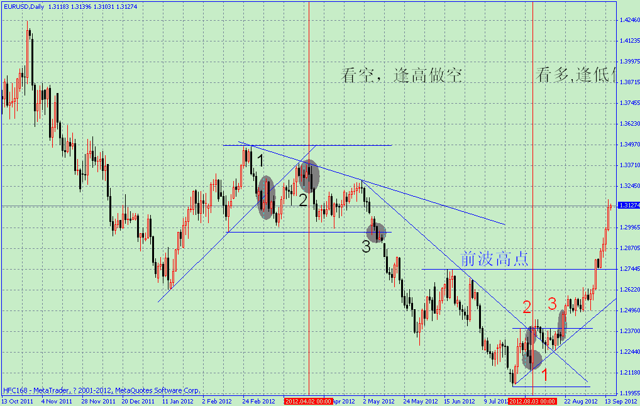
Task: Click the highlighted current price label 1.3127
Action: click(629, 206)
